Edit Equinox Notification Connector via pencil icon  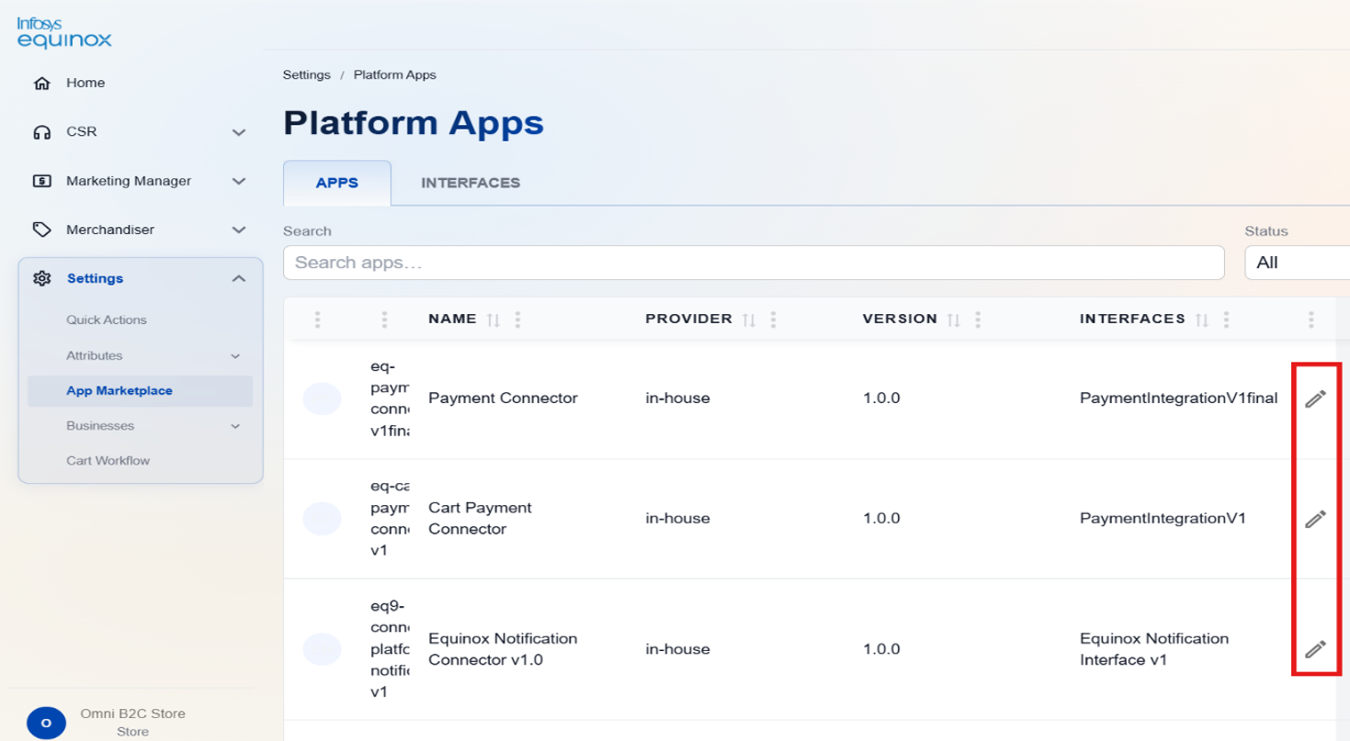pos(1315,649)
